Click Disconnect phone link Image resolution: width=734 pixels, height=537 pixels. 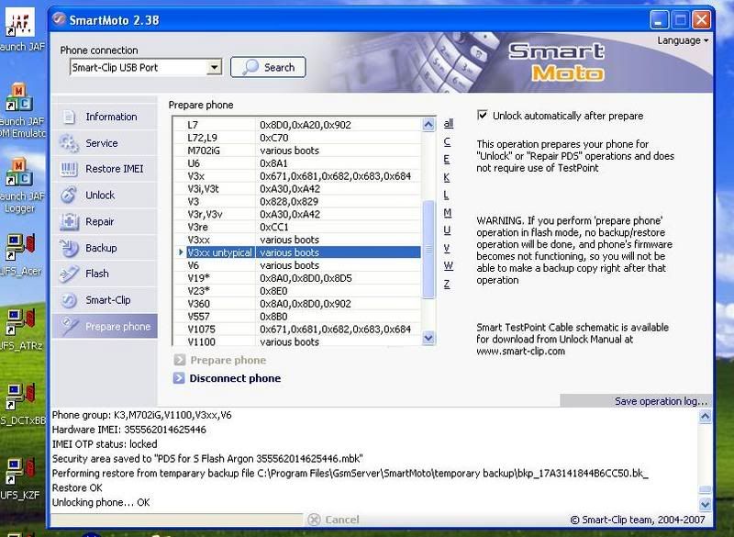tap(234, 378)
